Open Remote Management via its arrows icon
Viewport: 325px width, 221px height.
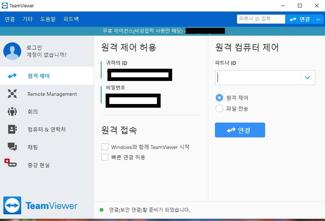[x=12, y=94]
